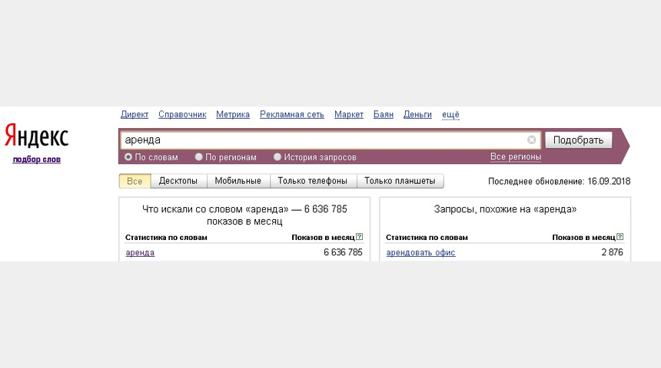661x368 pixels.
Task: Click the '6 636 785' value in аренда row
Action: pyautogui.click(x=343, y=252)
